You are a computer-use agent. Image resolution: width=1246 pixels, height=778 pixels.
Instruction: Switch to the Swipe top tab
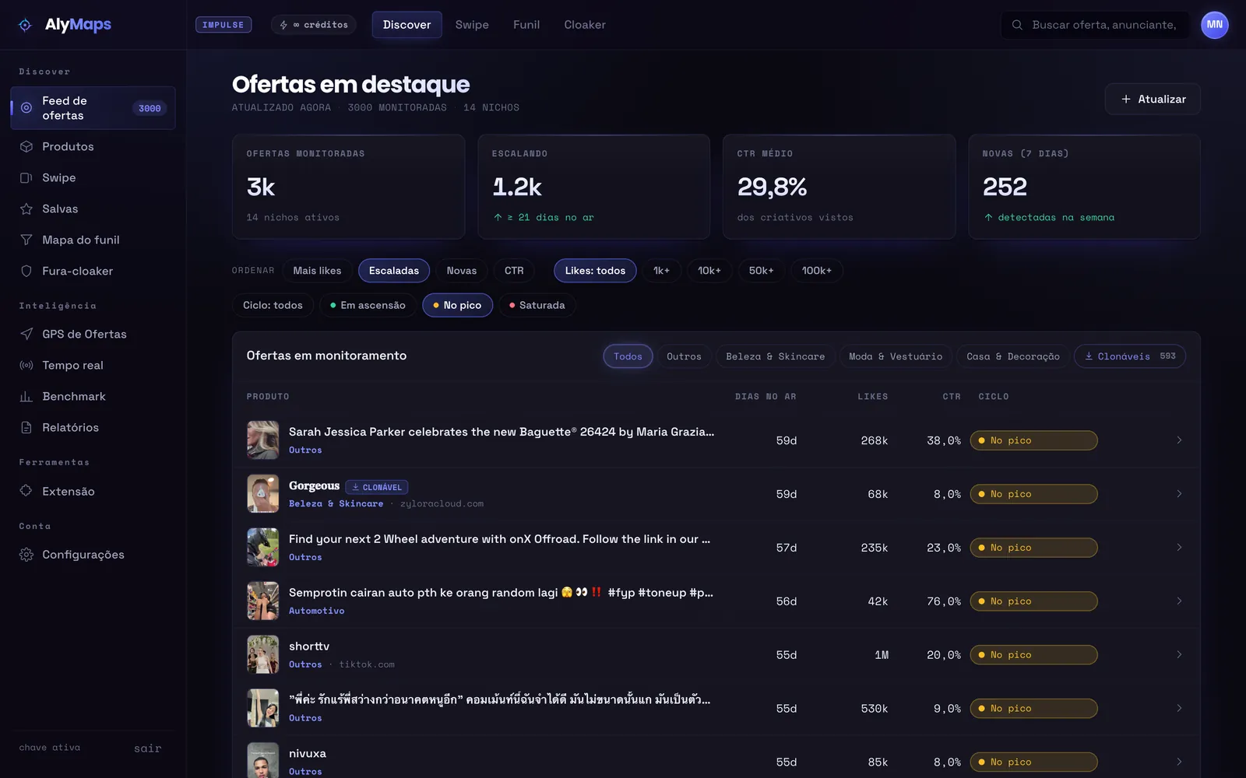[472, 25]
